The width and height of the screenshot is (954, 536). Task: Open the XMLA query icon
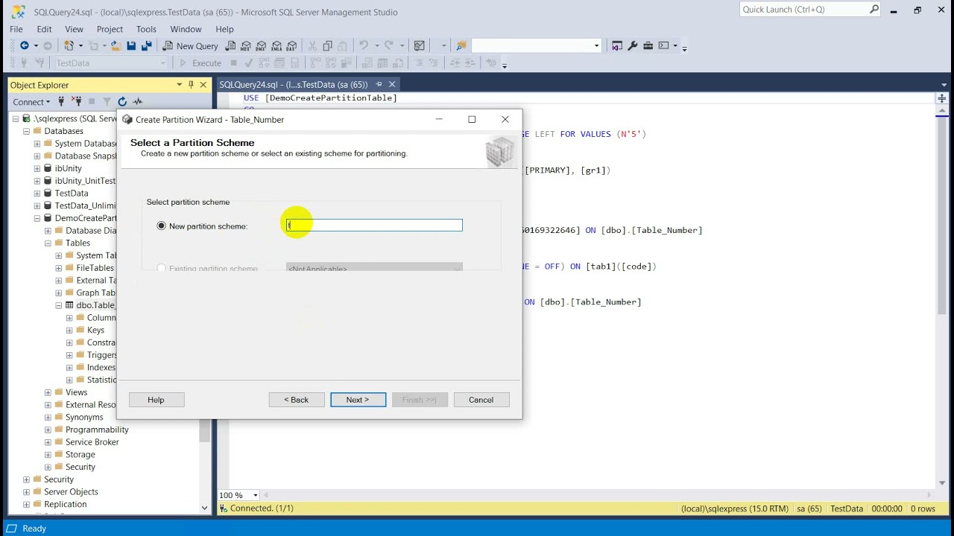[x=277, y=46]
